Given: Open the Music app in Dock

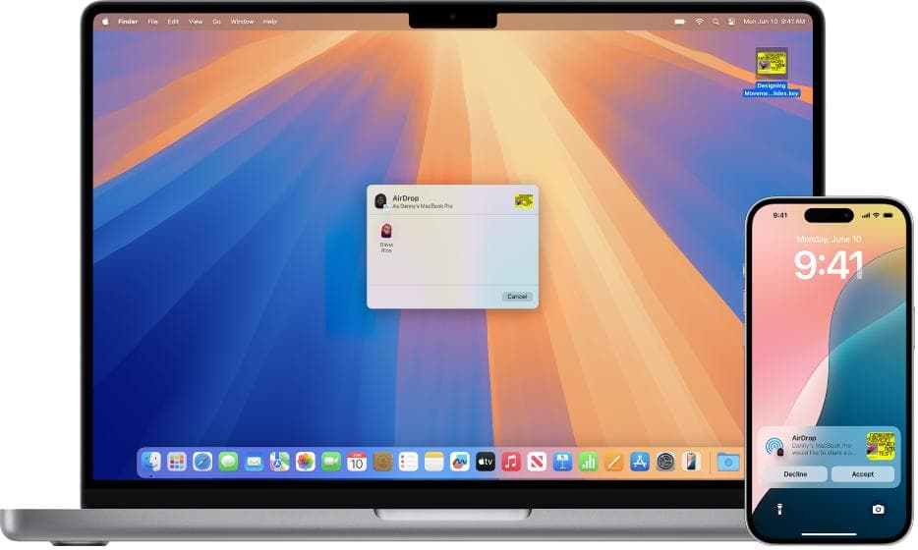Looking at the screenshot, I should [511, 462].
